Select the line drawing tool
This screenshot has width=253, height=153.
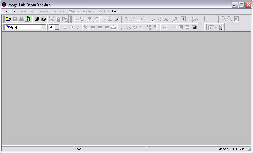tap(133, 19)
